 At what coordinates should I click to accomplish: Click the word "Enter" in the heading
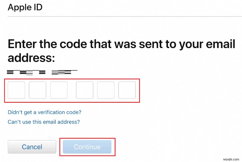[22, 44]
